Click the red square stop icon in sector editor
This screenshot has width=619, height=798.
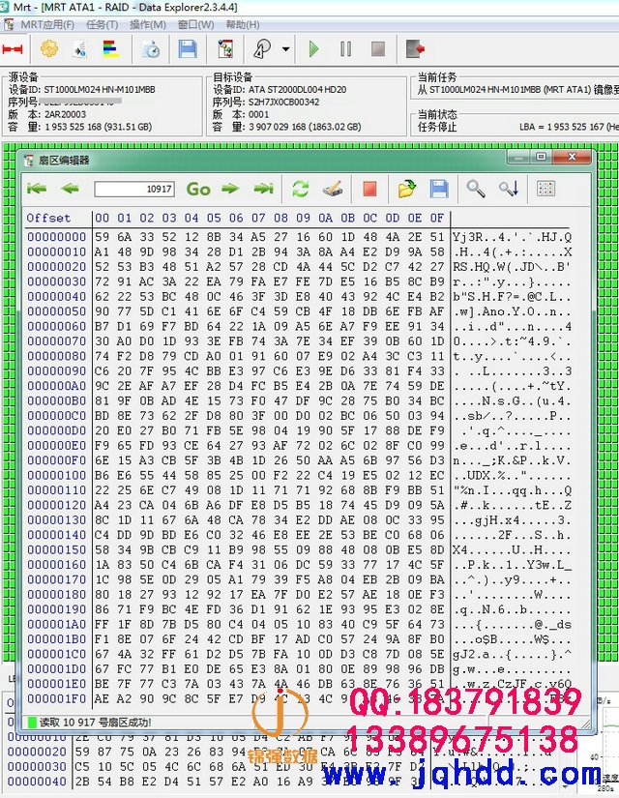[370, 189]
